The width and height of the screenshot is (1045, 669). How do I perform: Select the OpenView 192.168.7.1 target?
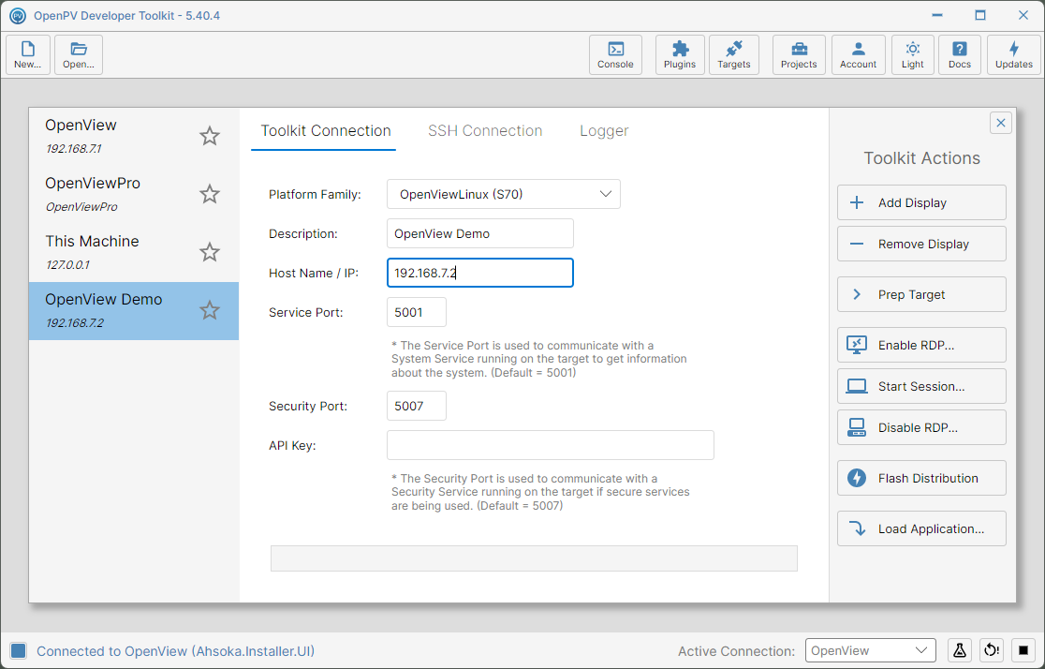pos(133,137)
